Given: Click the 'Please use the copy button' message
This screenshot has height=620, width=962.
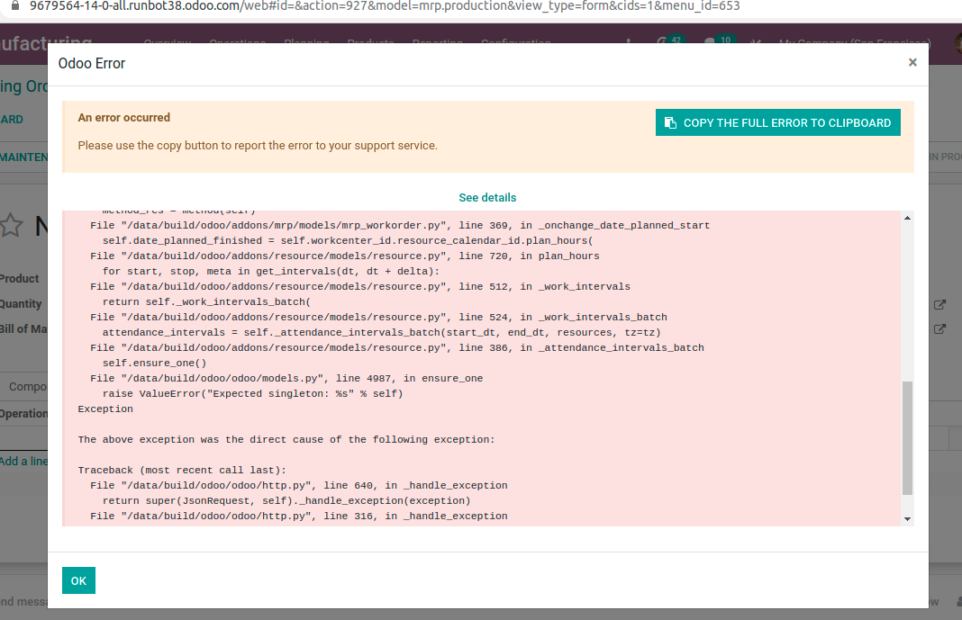Looking at the screenshot, I should click(258, 146).
